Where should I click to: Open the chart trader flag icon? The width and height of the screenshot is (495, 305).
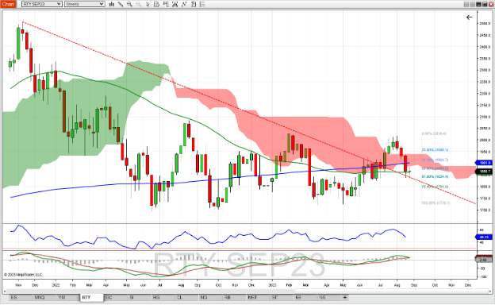[166, 4]
